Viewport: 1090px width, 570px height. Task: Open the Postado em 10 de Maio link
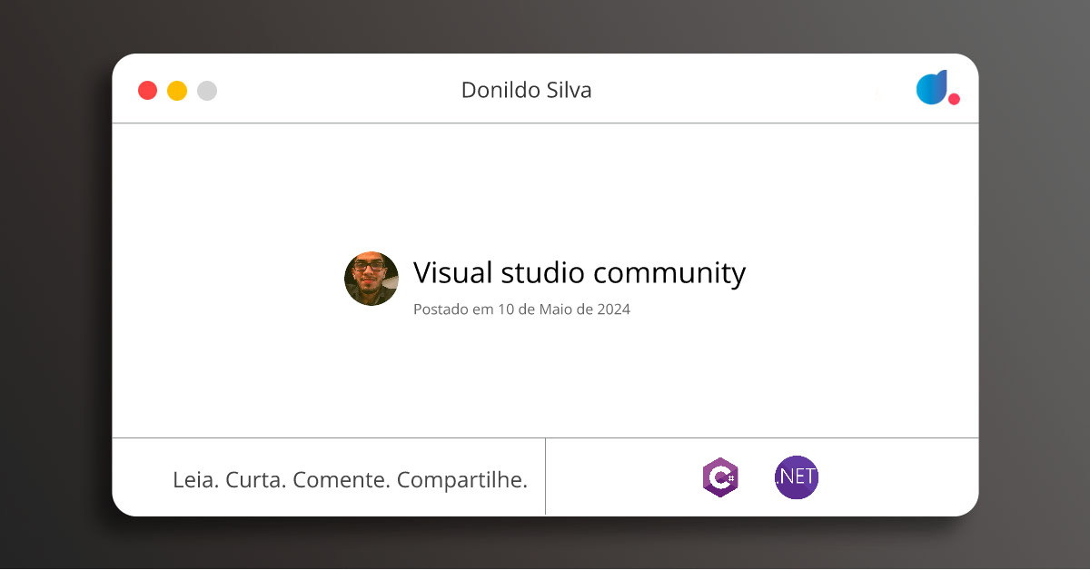(x=522, y=310)
